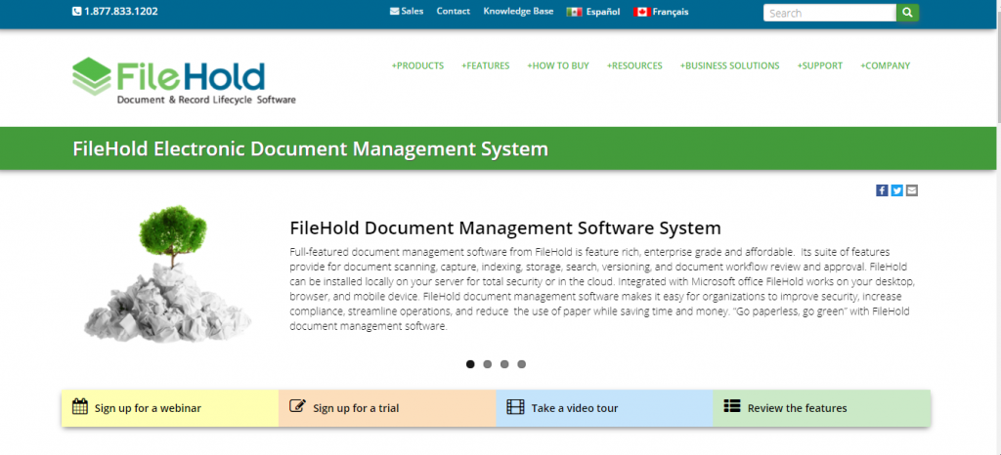Viewport: 1001px width, 455px height.
Task: Click the phone icon beside 1.877.833.1202
Action: pyautogui.click(x=76, y=12)
